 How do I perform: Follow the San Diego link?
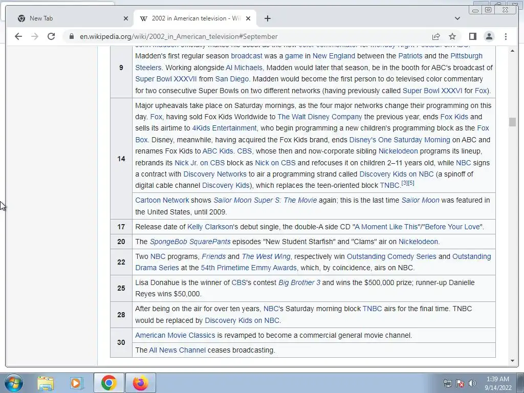point(232,79)
